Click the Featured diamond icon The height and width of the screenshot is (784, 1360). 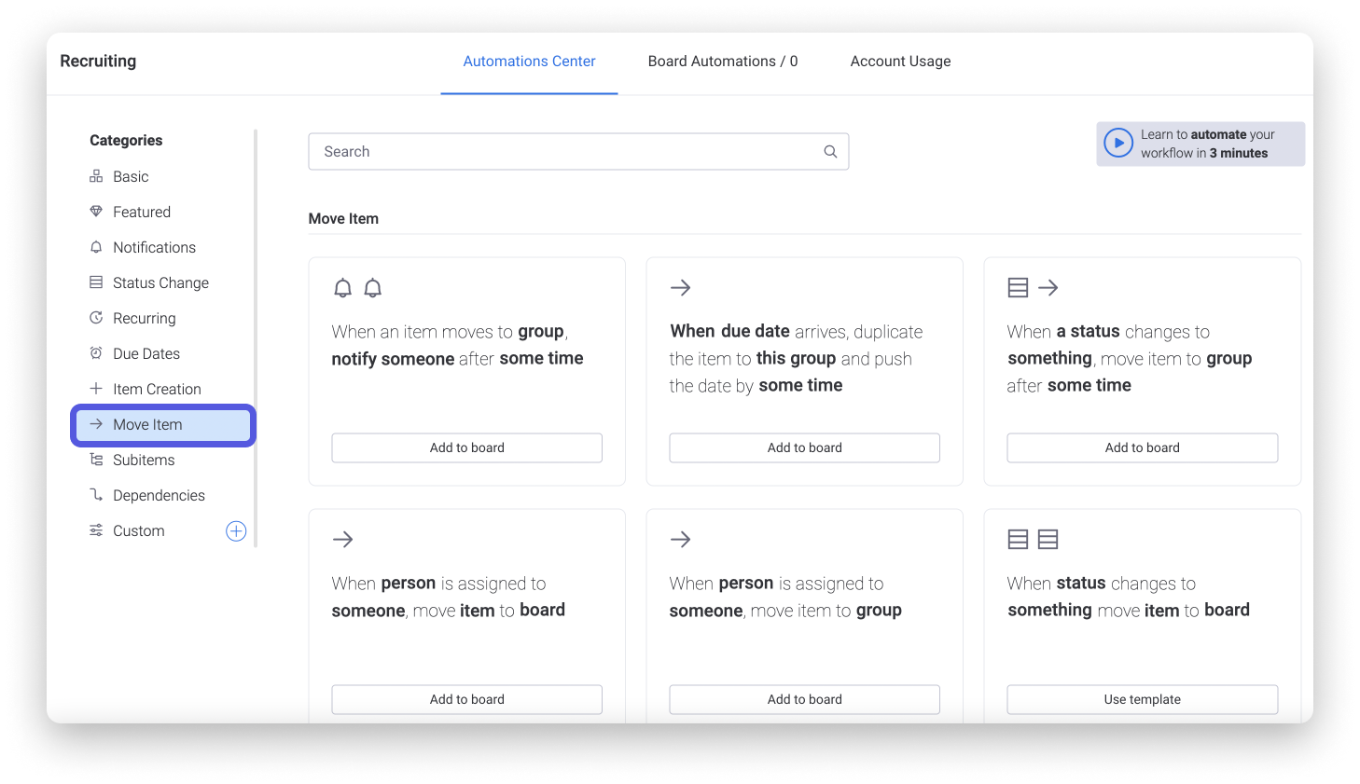coord(96,212)
